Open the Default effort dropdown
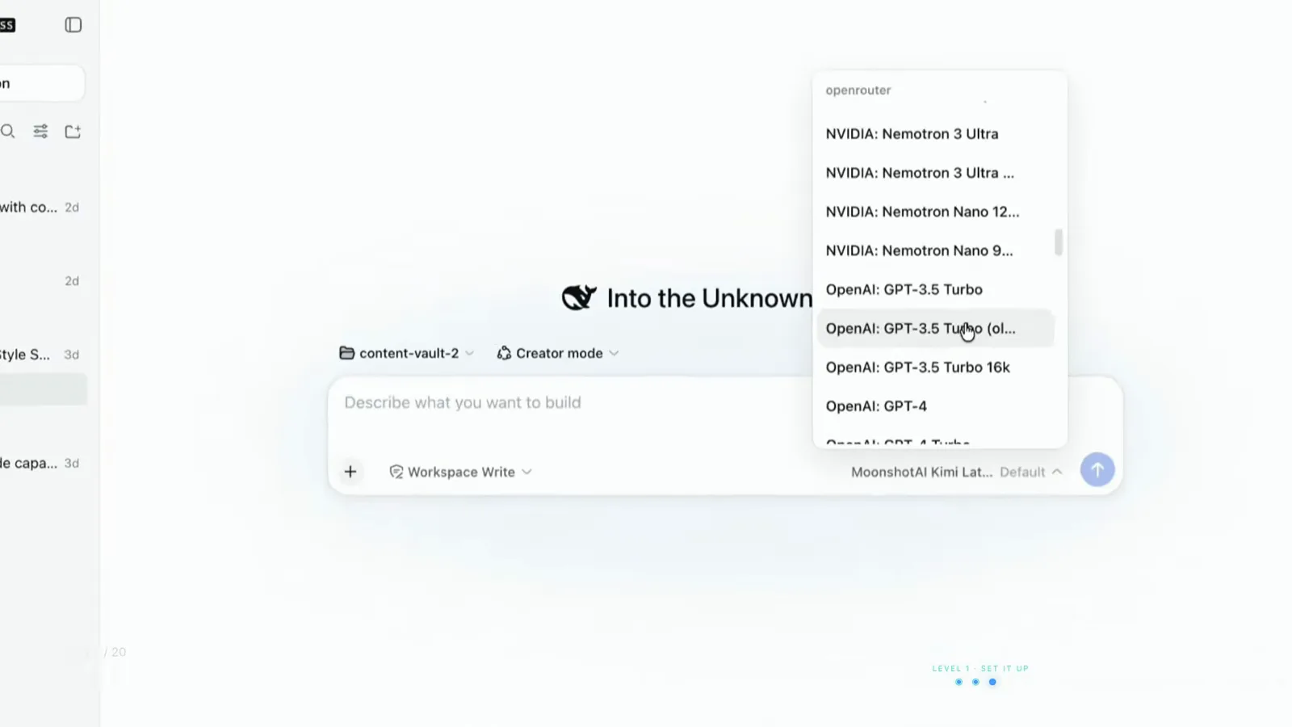This screenshot has width=1292, height=727. point(1031,472)
